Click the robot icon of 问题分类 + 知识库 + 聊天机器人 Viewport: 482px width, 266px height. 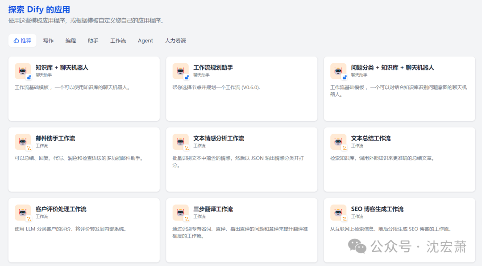coord(338,71)
